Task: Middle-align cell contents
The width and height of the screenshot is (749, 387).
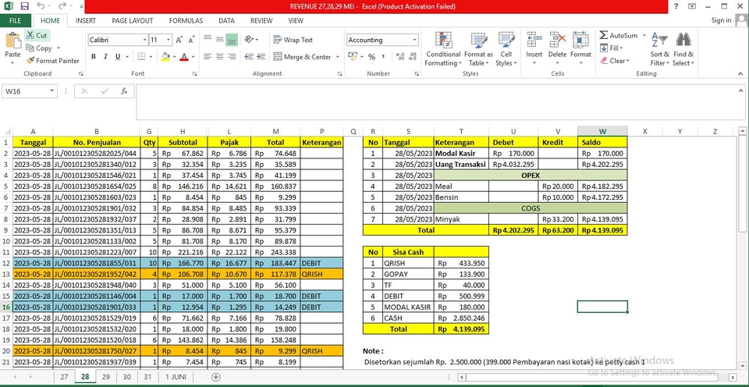Action: pyautogui.click(x=220, y=39)
